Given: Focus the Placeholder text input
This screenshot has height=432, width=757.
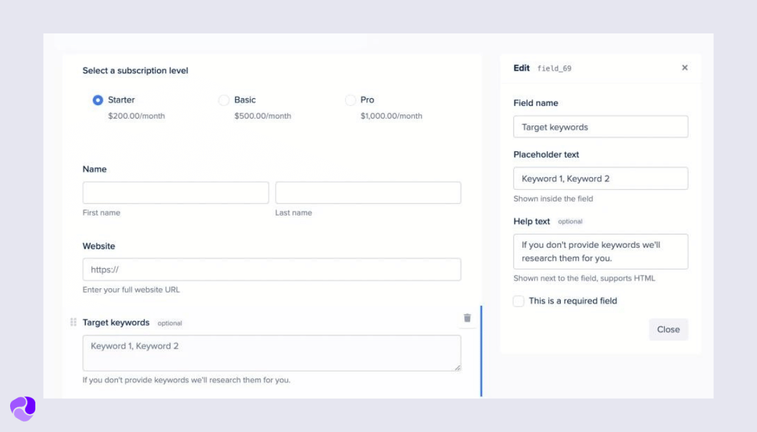Looking at the screenshot, I should pyautogui.click(x=600, y=178).
